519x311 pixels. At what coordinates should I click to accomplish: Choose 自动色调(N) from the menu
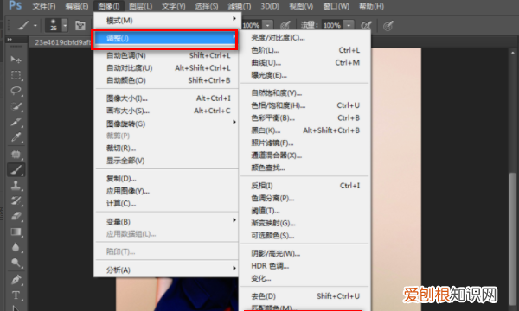pos(168,55)
